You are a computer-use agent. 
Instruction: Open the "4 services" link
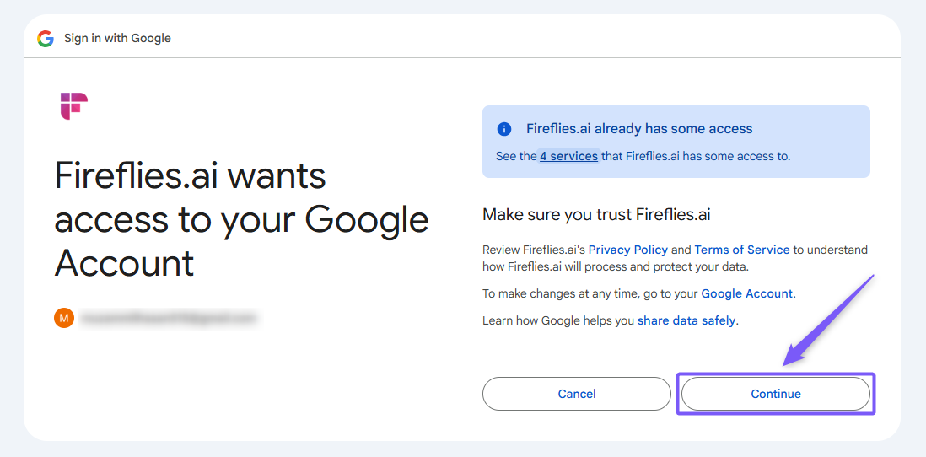[x=569, y=156]
